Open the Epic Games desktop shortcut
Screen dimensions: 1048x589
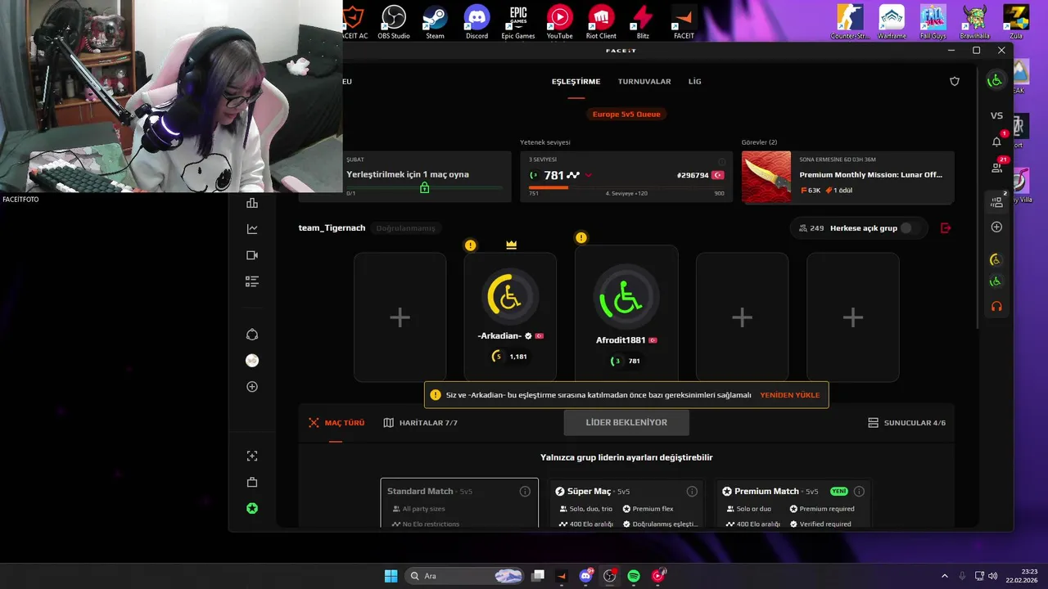[518, 23]
